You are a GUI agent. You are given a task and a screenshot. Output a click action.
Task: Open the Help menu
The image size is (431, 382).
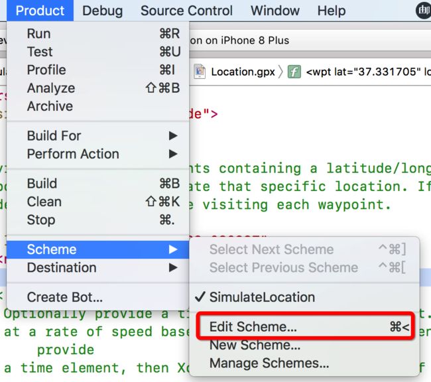point(332,11)
